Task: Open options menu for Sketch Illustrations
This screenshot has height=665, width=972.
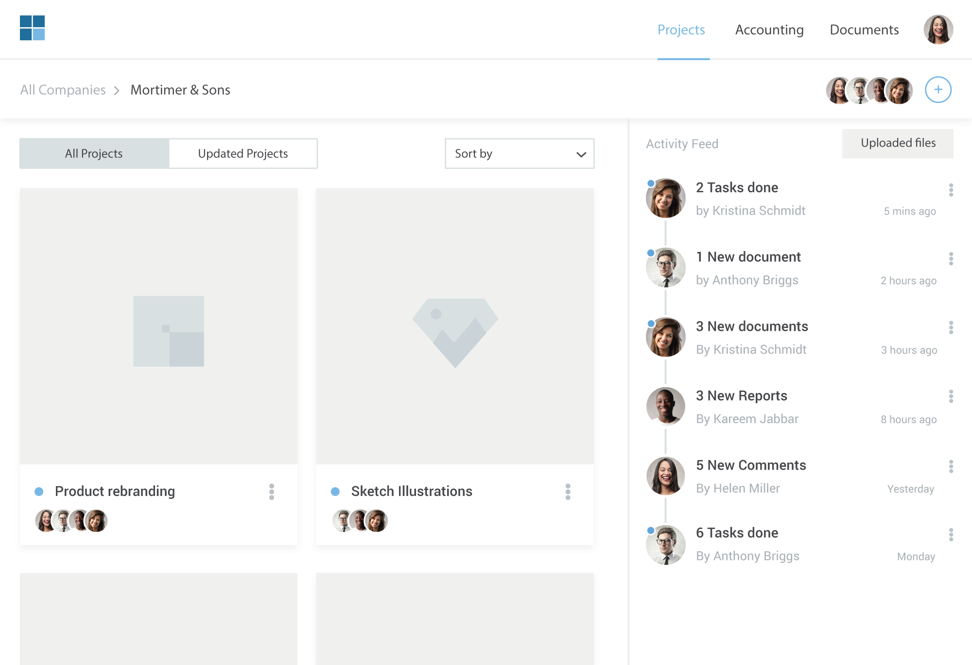Action: 568,492
